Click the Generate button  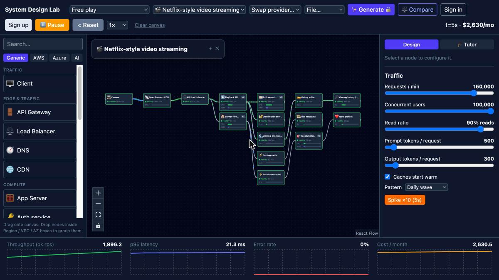371,10
